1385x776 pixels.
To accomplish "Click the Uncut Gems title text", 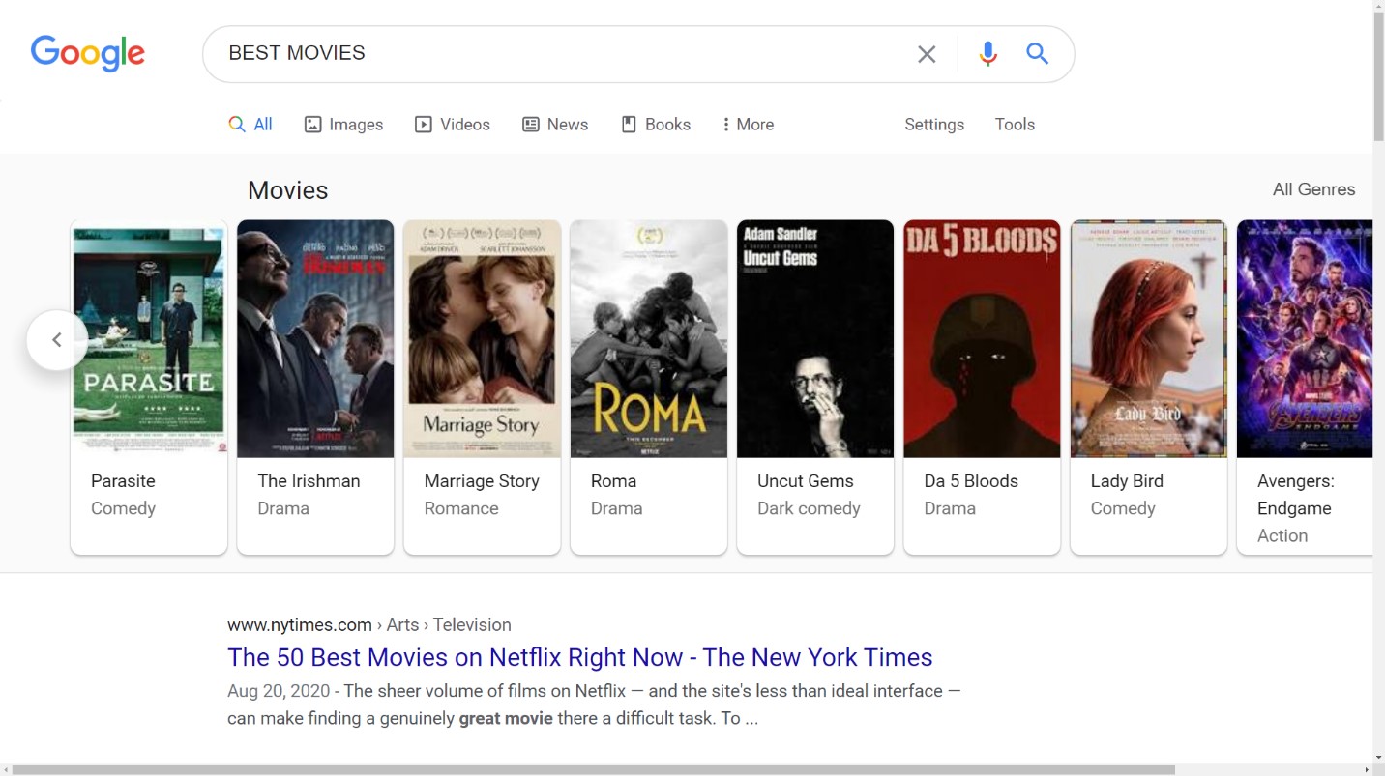I will point(806,481).
